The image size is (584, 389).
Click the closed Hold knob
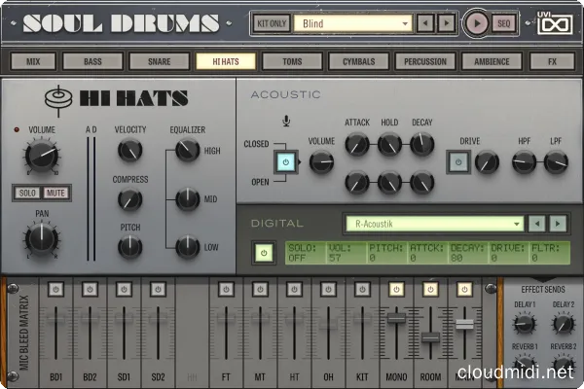389,144
